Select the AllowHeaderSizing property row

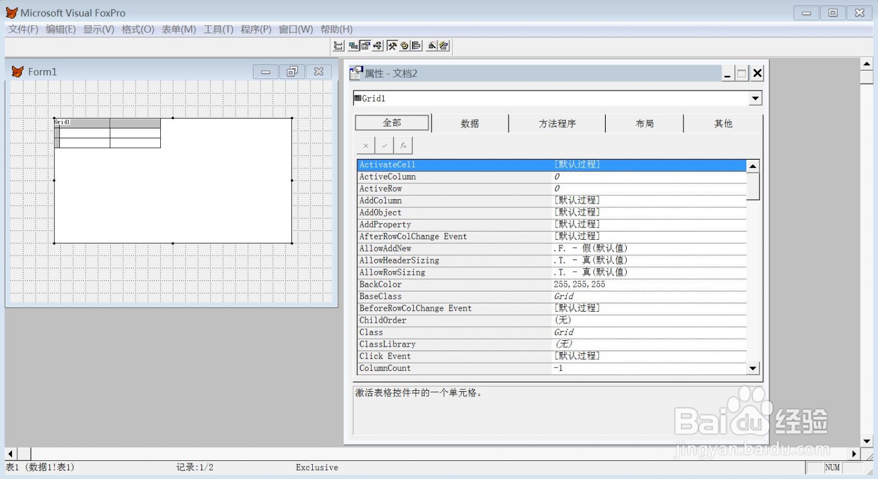coord(551,261)
